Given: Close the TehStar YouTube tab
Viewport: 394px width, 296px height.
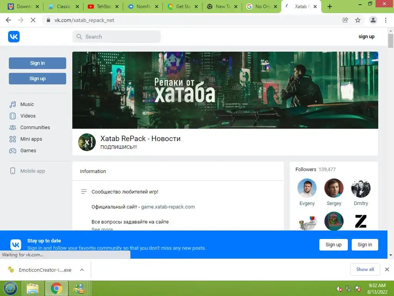Looking at the screenshot, I should 117,7.
